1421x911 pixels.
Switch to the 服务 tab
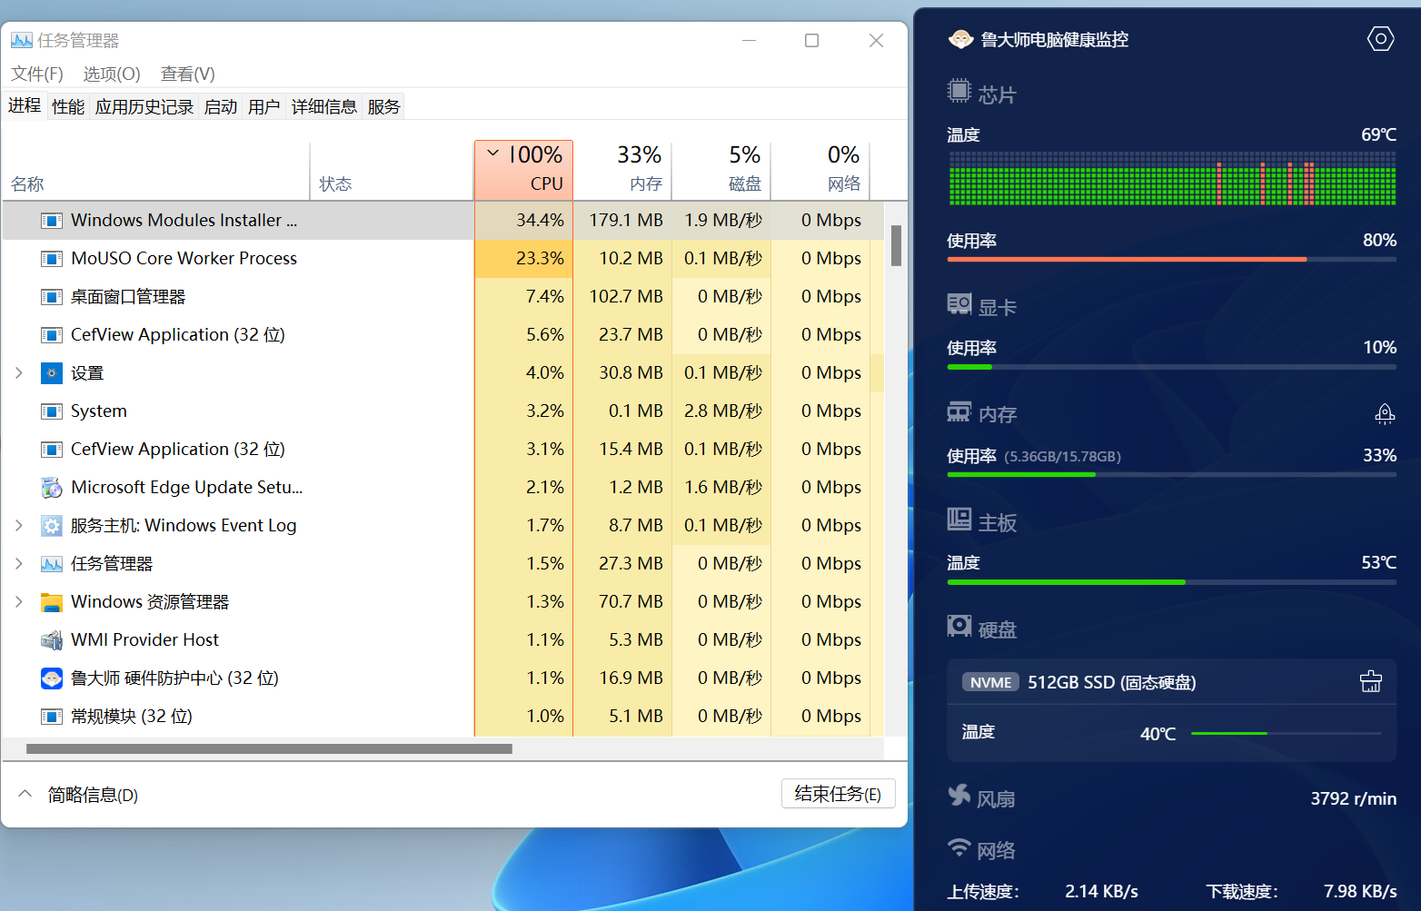point(384,107)
